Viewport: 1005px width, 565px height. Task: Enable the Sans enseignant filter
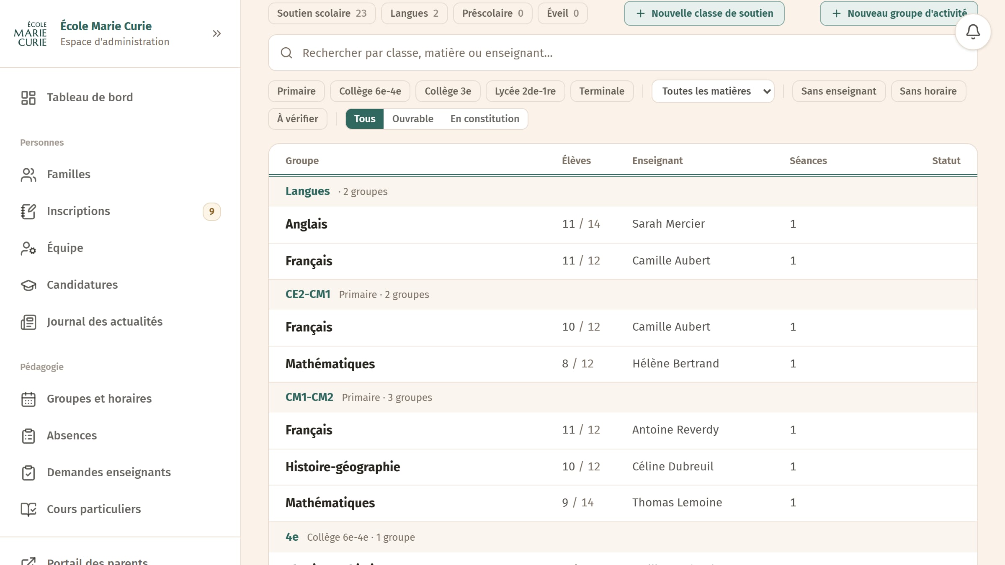pos(839,91)
